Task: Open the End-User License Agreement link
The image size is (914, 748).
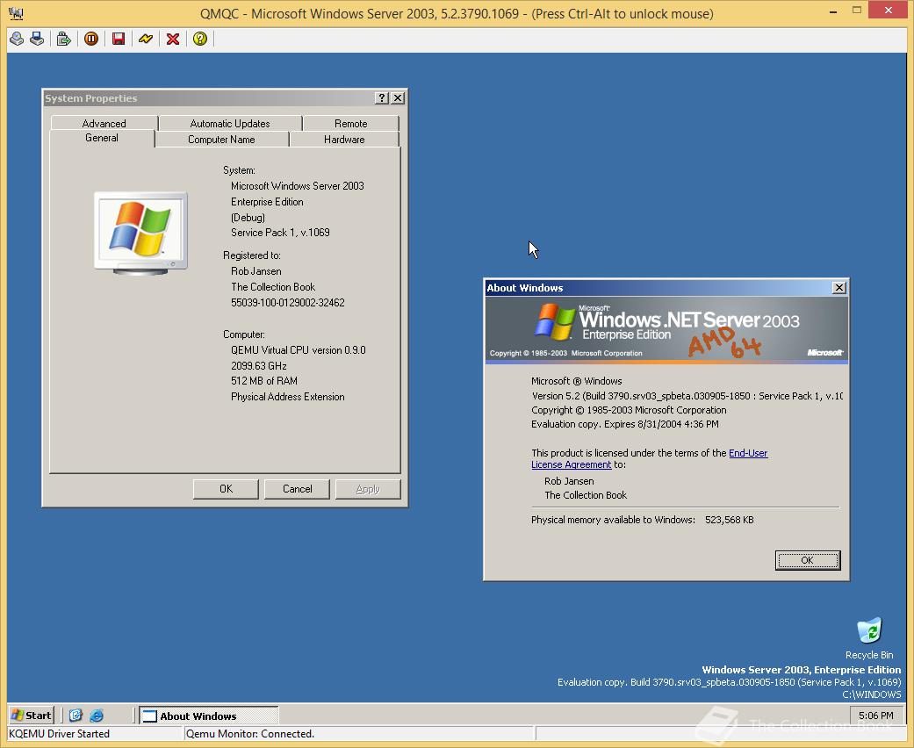Action: (748, 453)
